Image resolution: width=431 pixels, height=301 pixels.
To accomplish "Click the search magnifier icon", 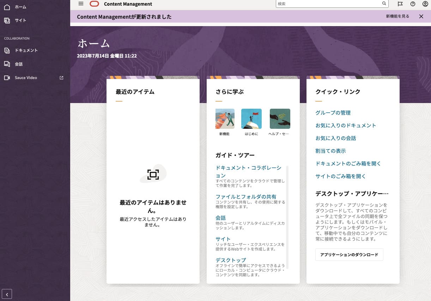I will [x=384, y=4].
